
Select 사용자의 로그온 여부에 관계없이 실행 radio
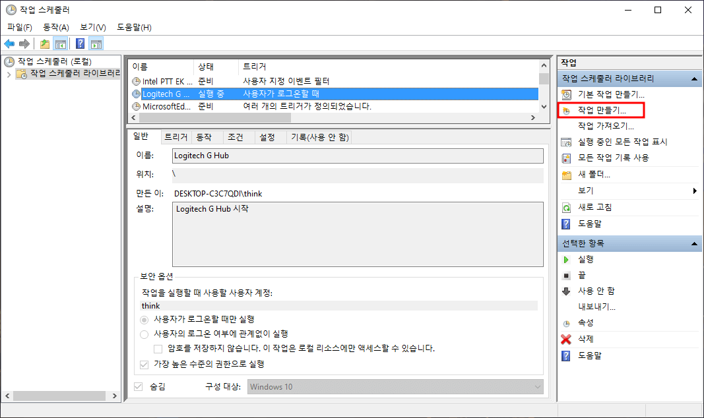click(144, 334)
